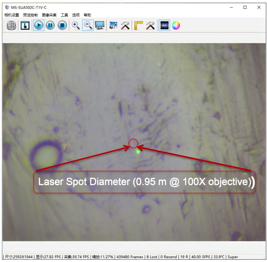Click the green laser spot in the image
267x262 pixels.
click(x=138, y=152)
